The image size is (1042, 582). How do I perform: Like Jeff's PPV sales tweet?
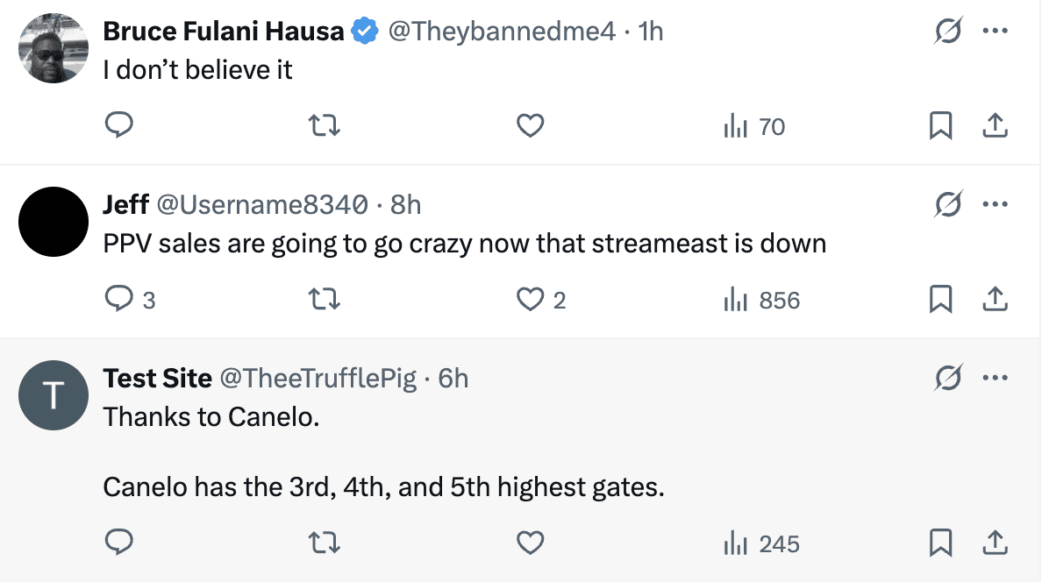(x=530, y=301)
